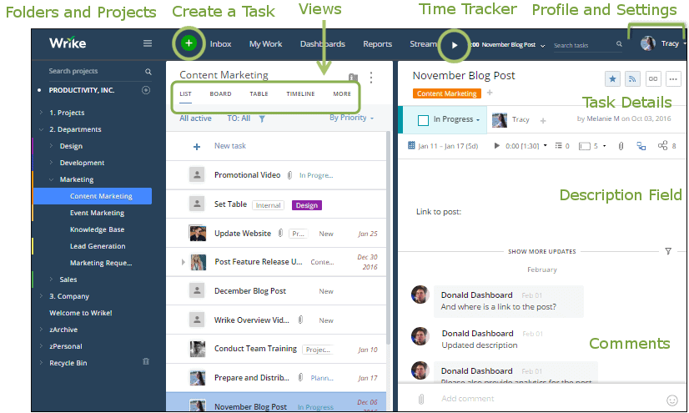The image size is (689, 413).
Task: Add a folder tag with plus icon
Action: click(x=490, y=93)
